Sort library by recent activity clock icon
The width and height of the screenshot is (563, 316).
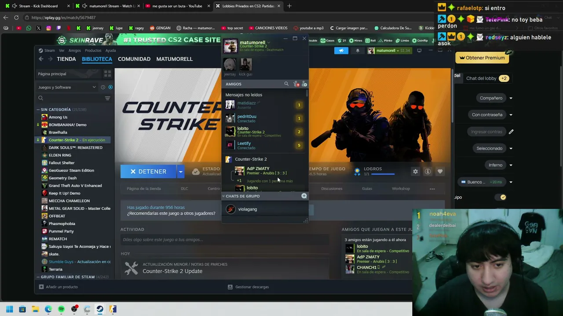click(103, 87)
